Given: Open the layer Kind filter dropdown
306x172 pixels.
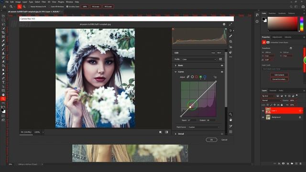Looking at the screenshot, I should [x=268, y=96].
